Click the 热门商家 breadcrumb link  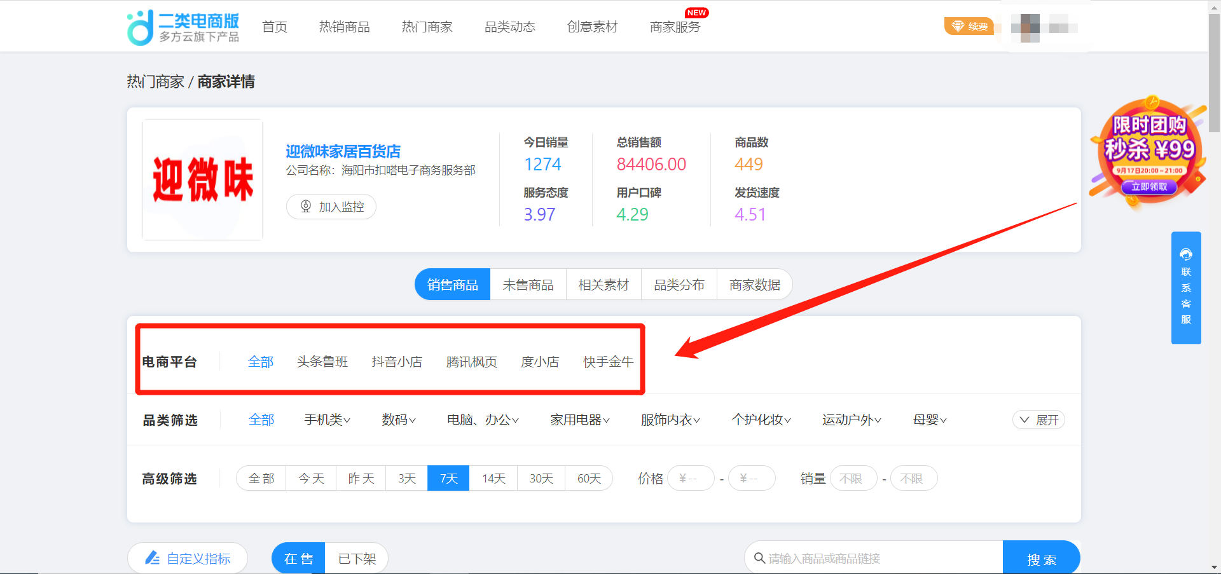(155, 81)
